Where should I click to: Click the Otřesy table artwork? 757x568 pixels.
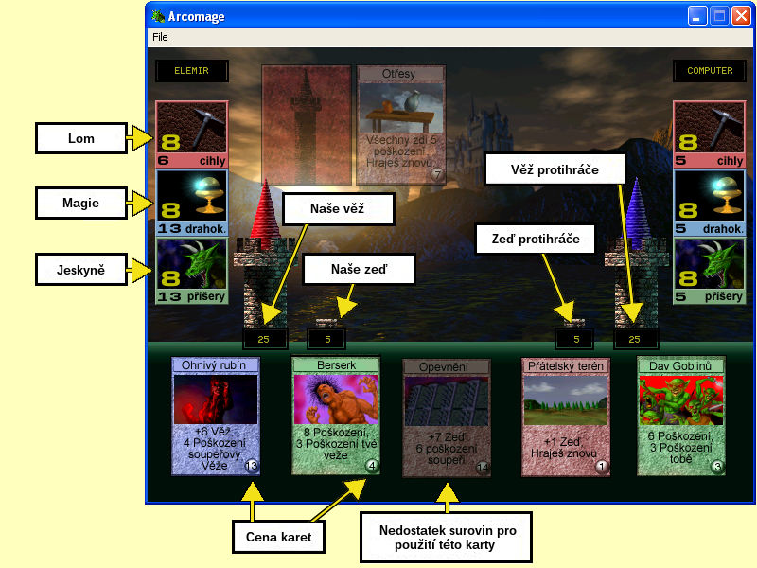[x=400, y=108]
